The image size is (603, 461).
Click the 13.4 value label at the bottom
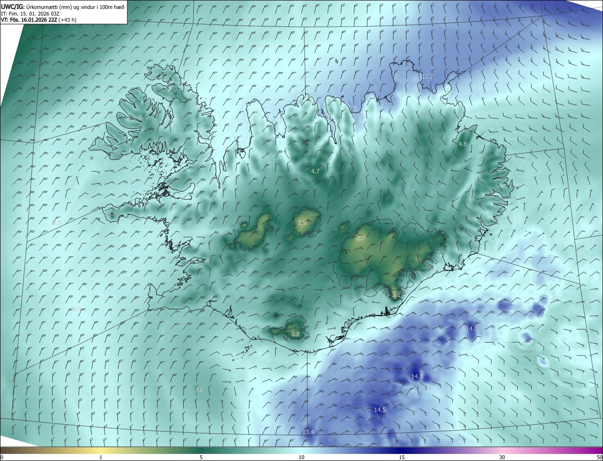coord(308,432)
